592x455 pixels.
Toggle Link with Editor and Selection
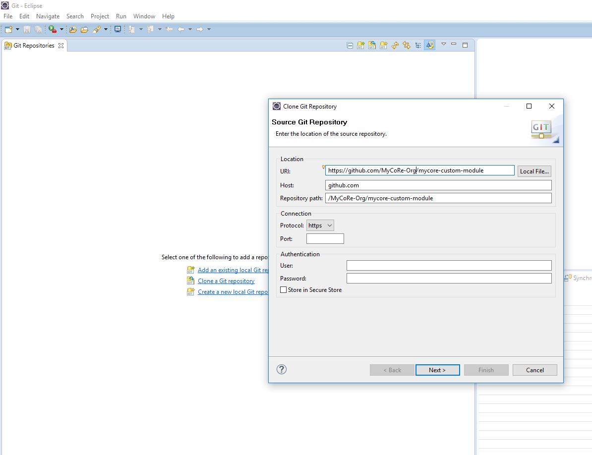(407, 45)
